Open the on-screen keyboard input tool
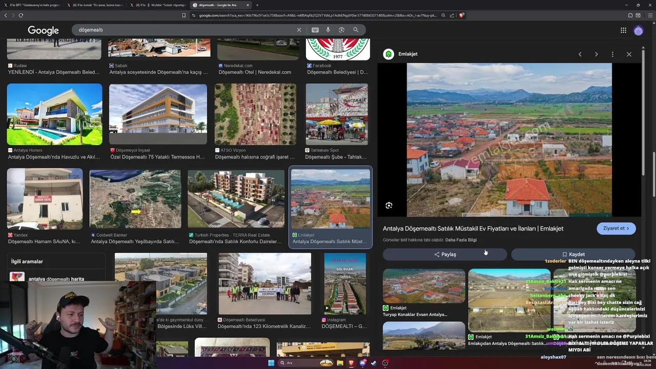 315,30
